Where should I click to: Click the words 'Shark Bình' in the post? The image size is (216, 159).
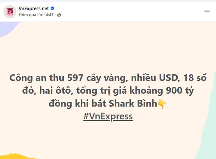pos(133,103)
